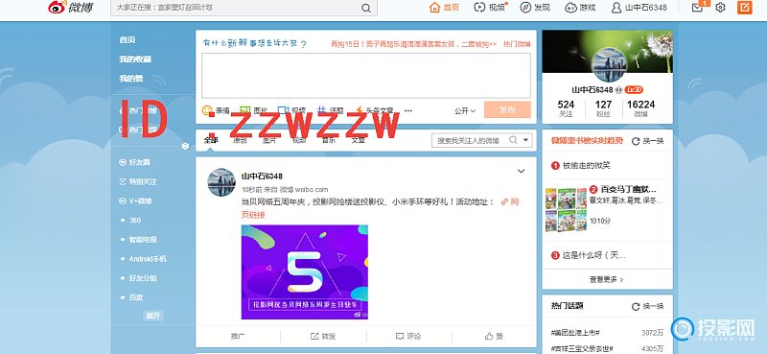Open the dropdown arrow beside the followed-posts search
The width and height of the screenshot is (767, 354).
[525, 140]
